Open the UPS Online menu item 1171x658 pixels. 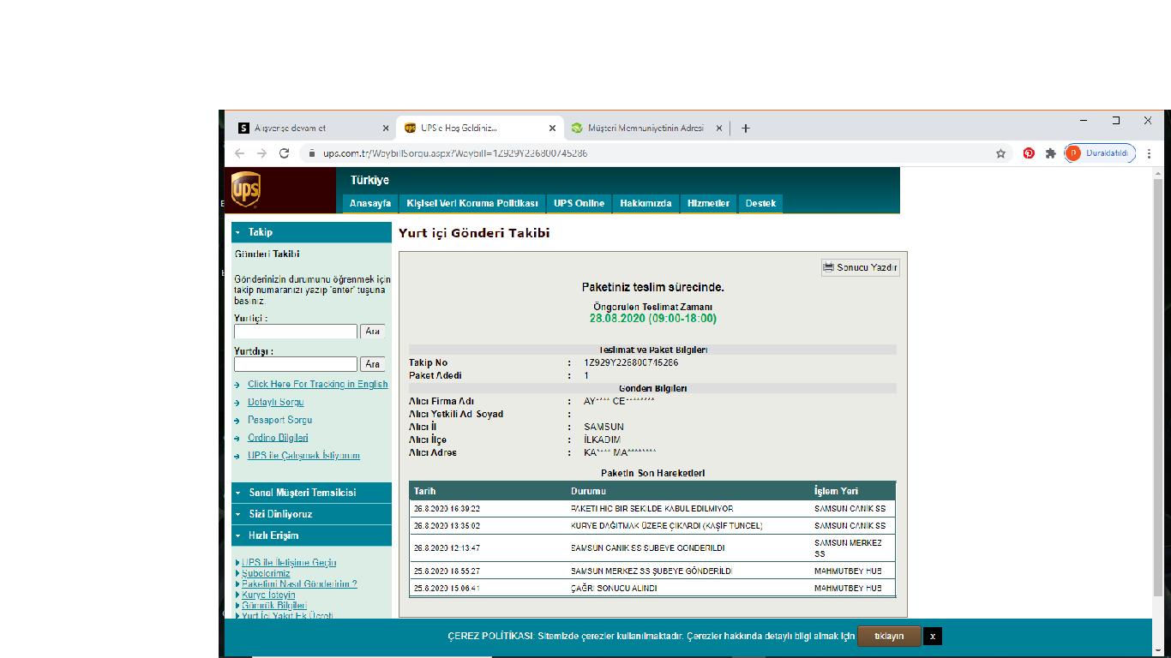[x=579, y=203]
